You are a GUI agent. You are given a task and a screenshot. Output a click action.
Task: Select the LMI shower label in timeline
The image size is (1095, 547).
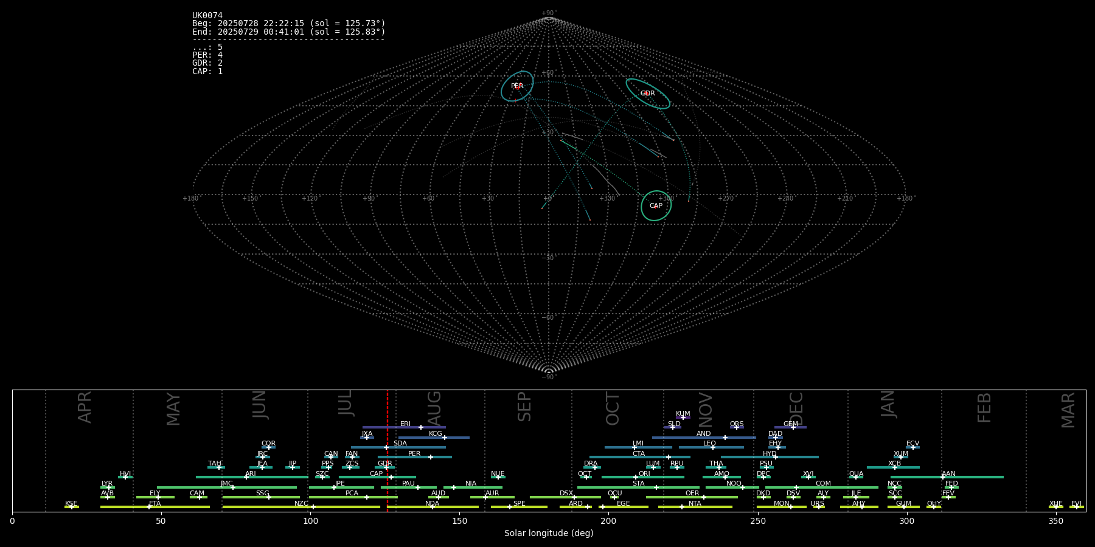pyautogui.click(x=638, y=444)
